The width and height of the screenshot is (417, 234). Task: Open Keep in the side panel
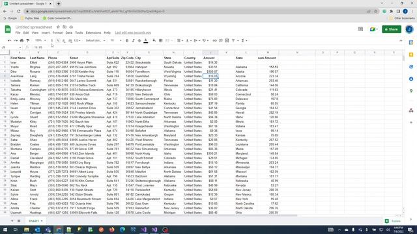[x=411, y=55]
